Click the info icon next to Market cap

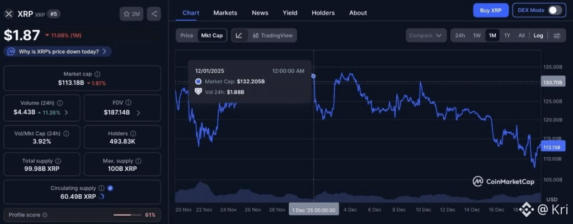click(97, 74)
